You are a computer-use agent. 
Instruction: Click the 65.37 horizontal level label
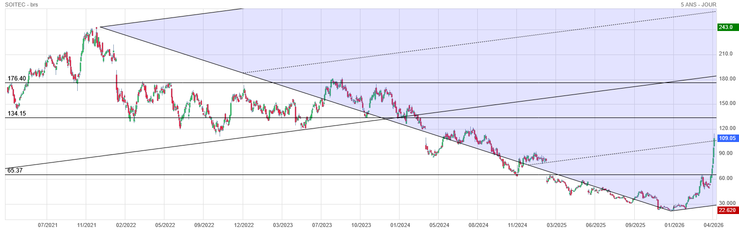pos(15,170)
